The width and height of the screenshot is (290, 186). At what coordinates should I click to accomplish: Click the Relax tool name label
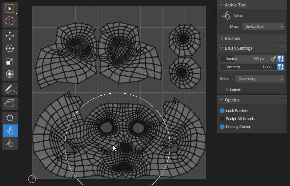(238, 16)
